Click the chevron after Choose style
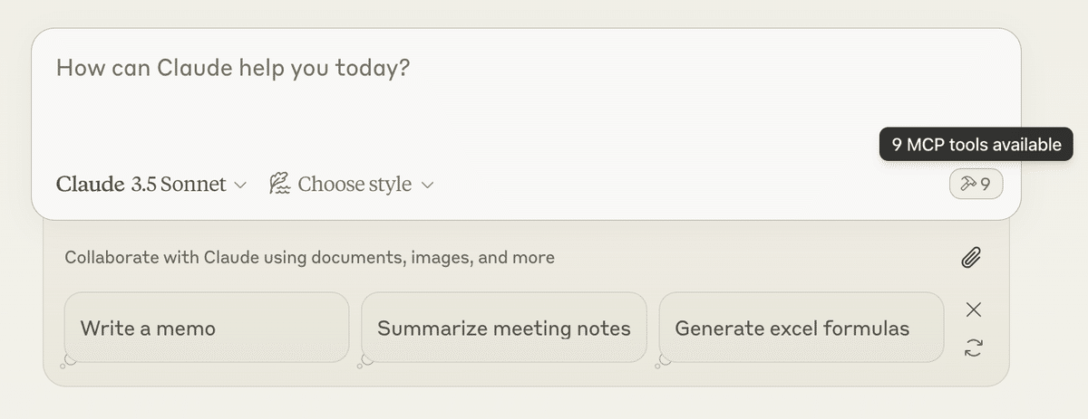This screenshot has height=419, width=1088. point(428,186)
